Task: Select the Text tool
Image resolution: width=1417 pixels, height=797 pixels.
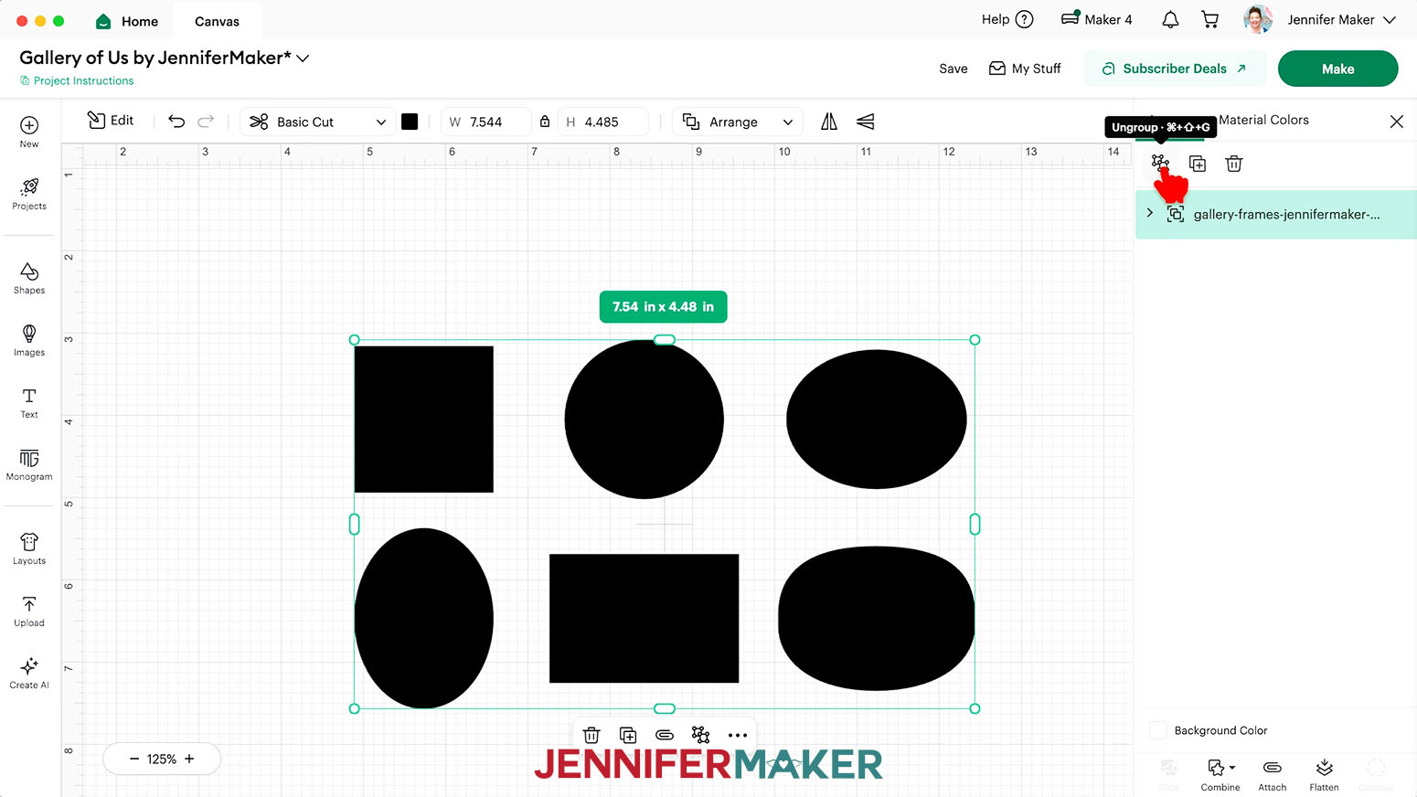Action: pos(29,402)
